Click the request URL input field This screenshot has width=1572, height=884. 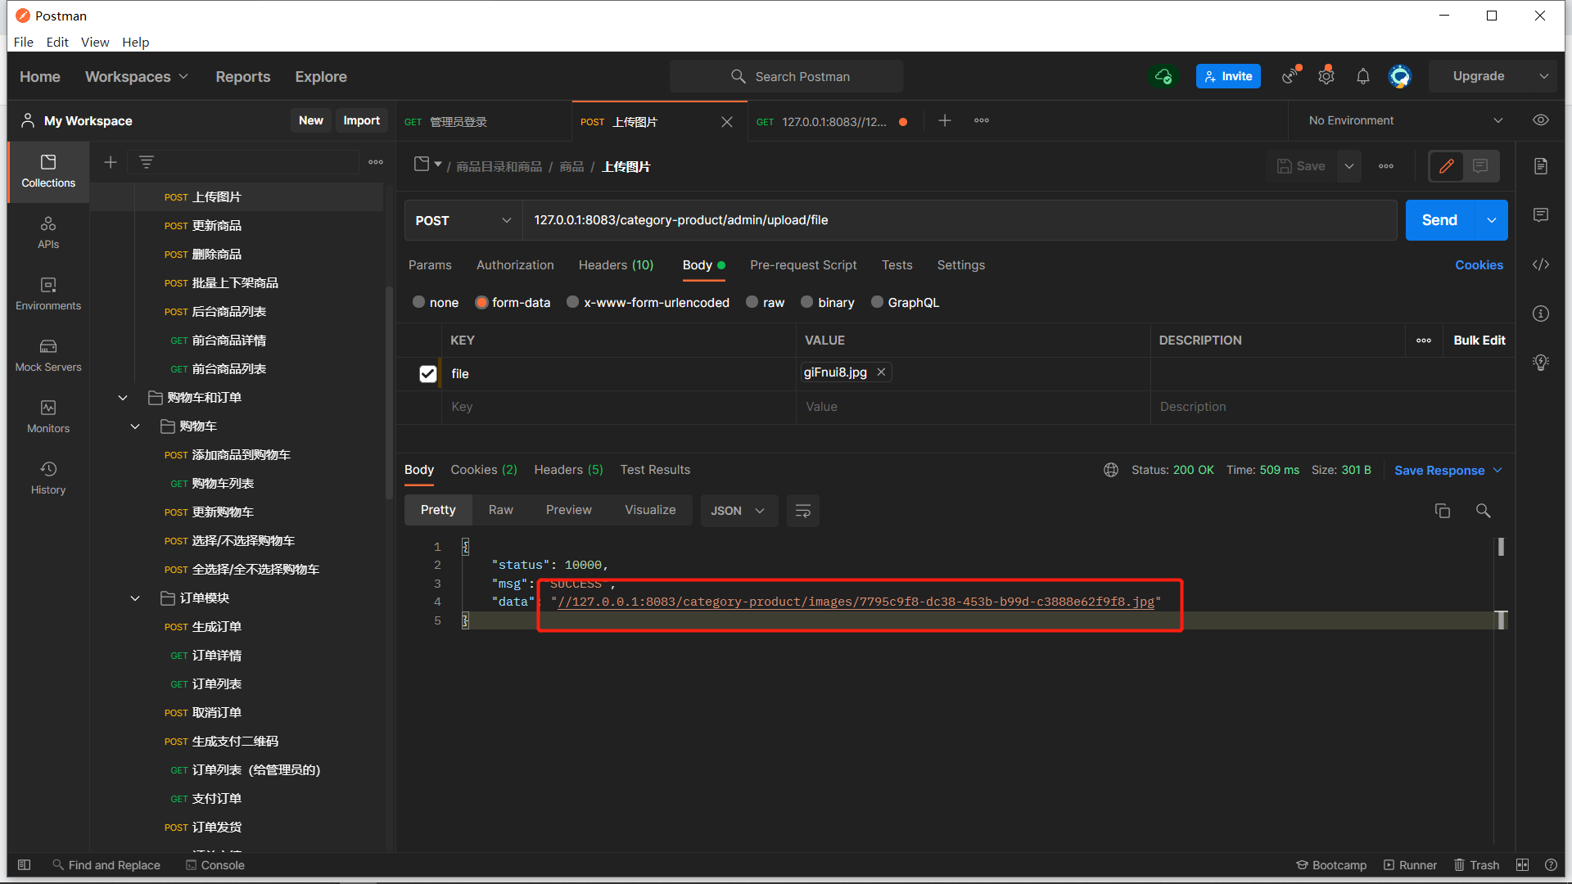(959, 220)
